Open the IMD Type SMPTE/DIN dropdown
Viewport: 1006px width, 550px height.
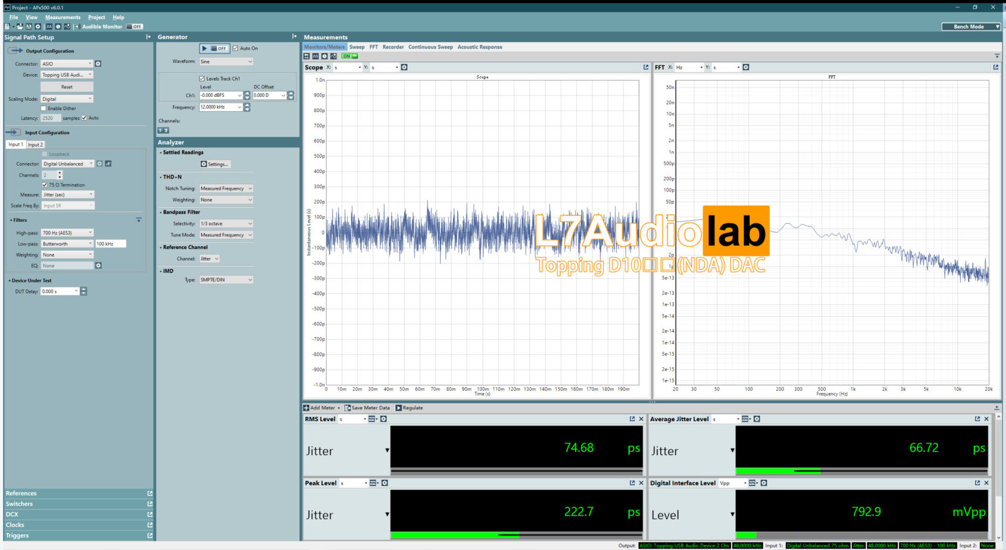tap(226, 280)
